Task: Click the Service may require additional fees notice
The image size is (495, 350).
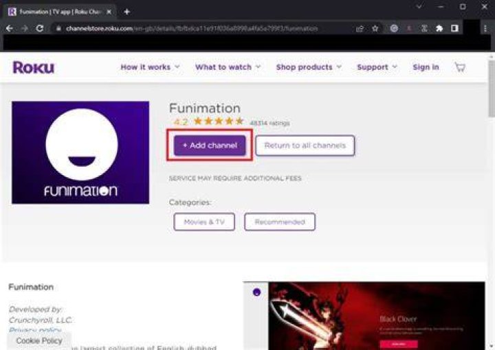Action: click(235, 178)
